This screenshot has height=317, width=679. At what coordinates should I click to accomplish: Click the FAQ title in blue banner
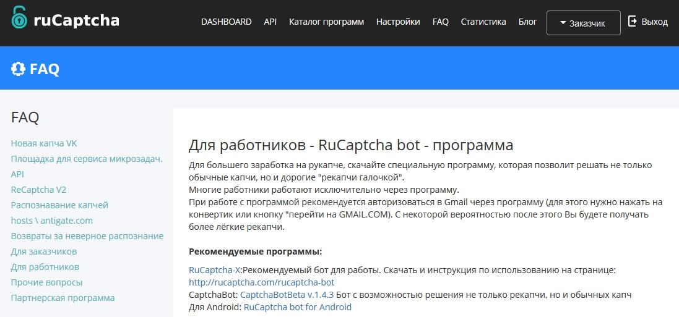(44, 69)
